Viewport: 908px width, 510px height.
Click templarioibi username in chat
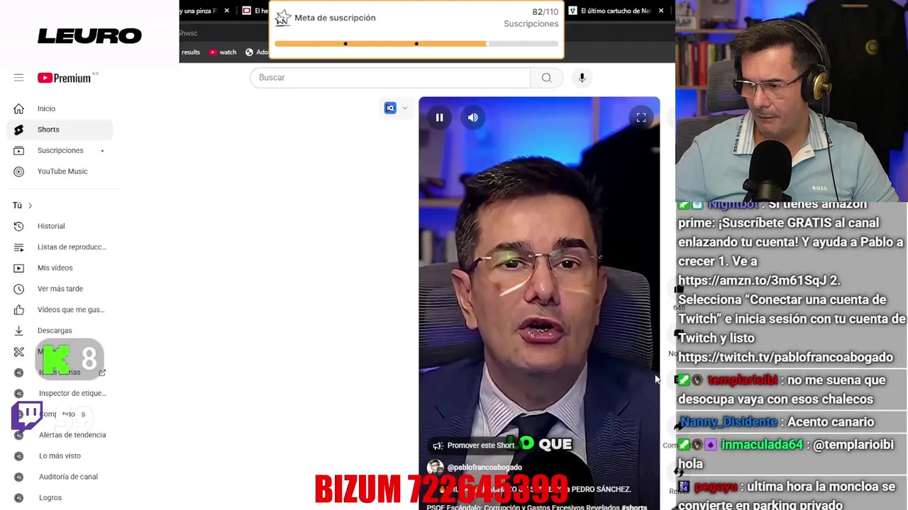click(x=742, y=380)
